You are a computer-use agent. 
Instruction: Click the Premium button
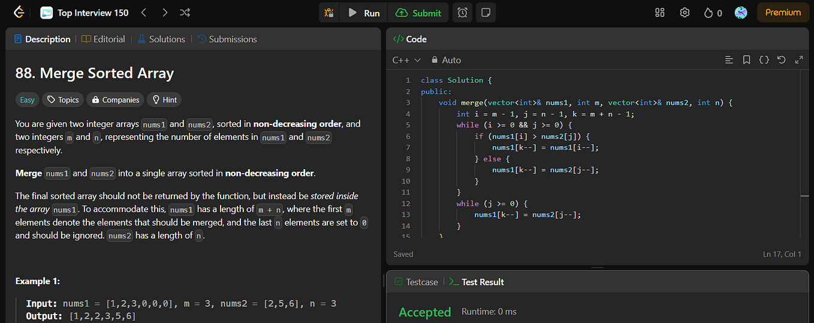point(783,13)
